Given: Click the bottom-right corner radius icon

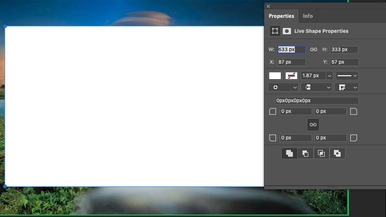Looking at the screenshot, I should click(x=354, y=138).
